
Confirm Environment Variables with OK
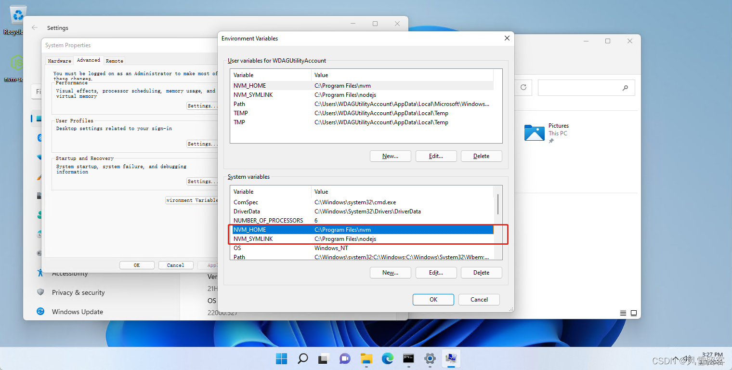433,300
